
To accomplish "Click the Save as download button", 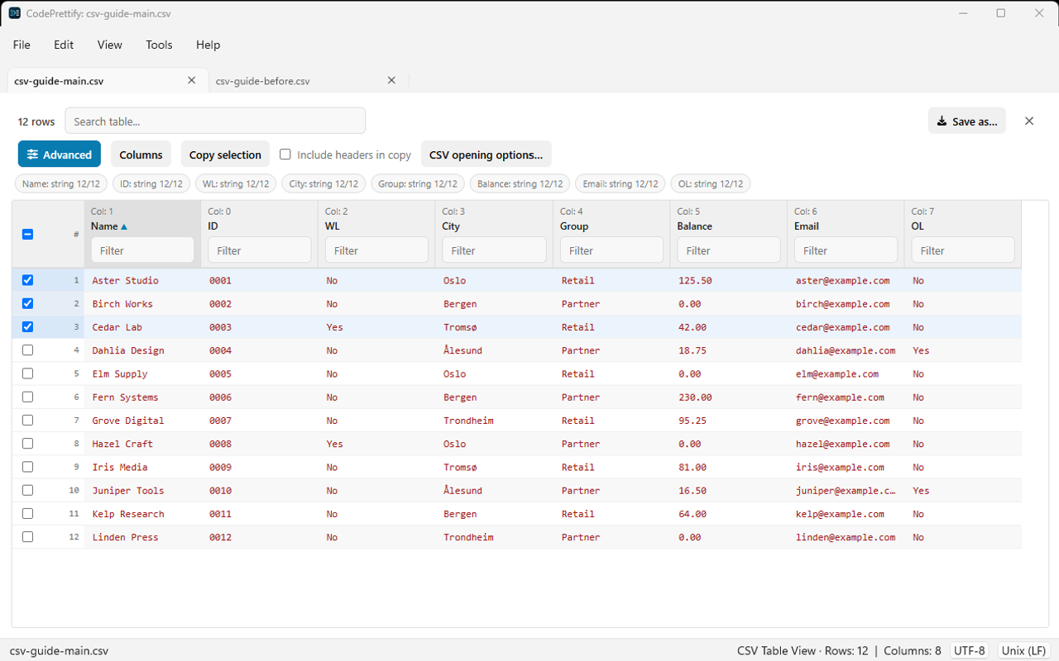I will pos(967,121).
